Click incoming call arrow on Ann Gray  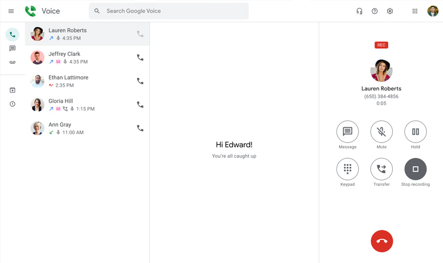click(x=51, y=132)
